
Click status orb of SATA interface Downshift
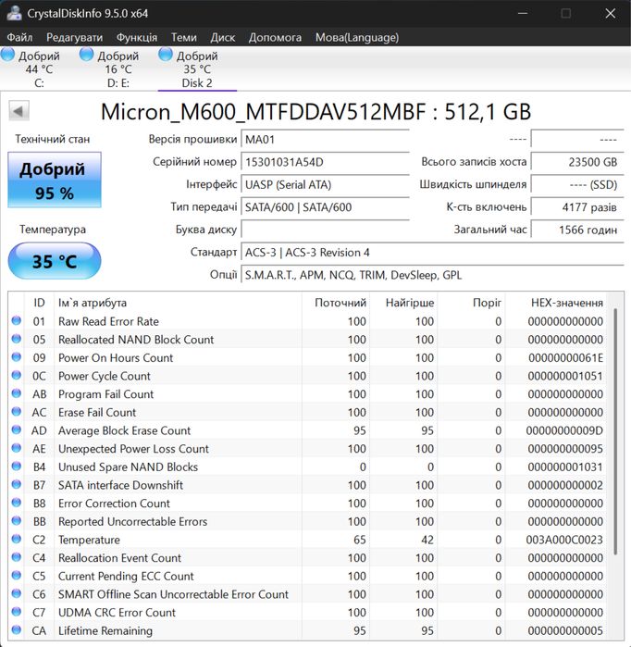[x=17, y=484]
